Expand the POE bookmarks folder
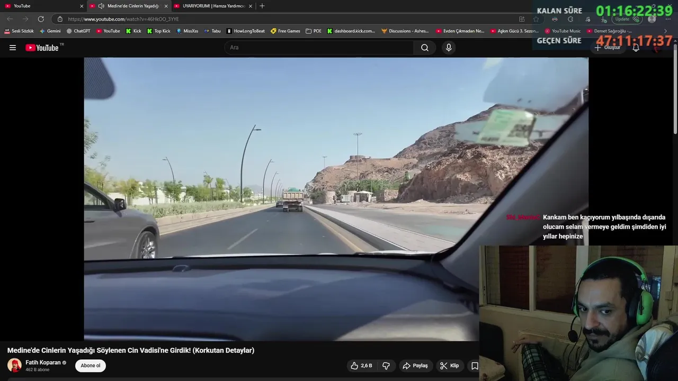Screen dimensions: 678x381 click(x=314, y=31)
